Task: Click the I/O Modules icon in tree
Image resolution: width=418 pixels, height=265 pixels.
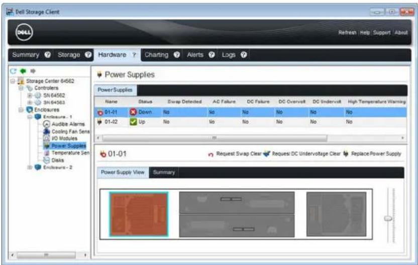Action: click(46, 138)
